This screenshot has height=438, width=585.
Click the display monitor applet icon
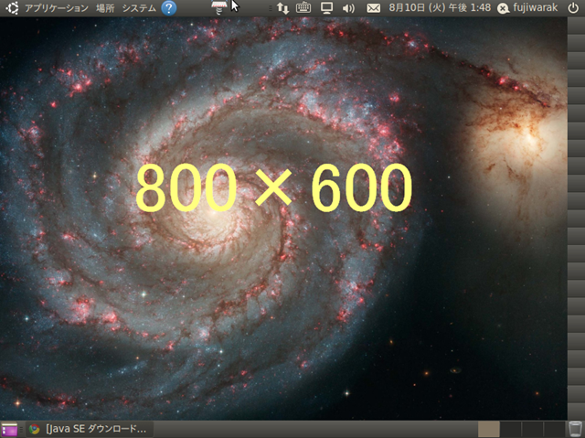(327, 8)
